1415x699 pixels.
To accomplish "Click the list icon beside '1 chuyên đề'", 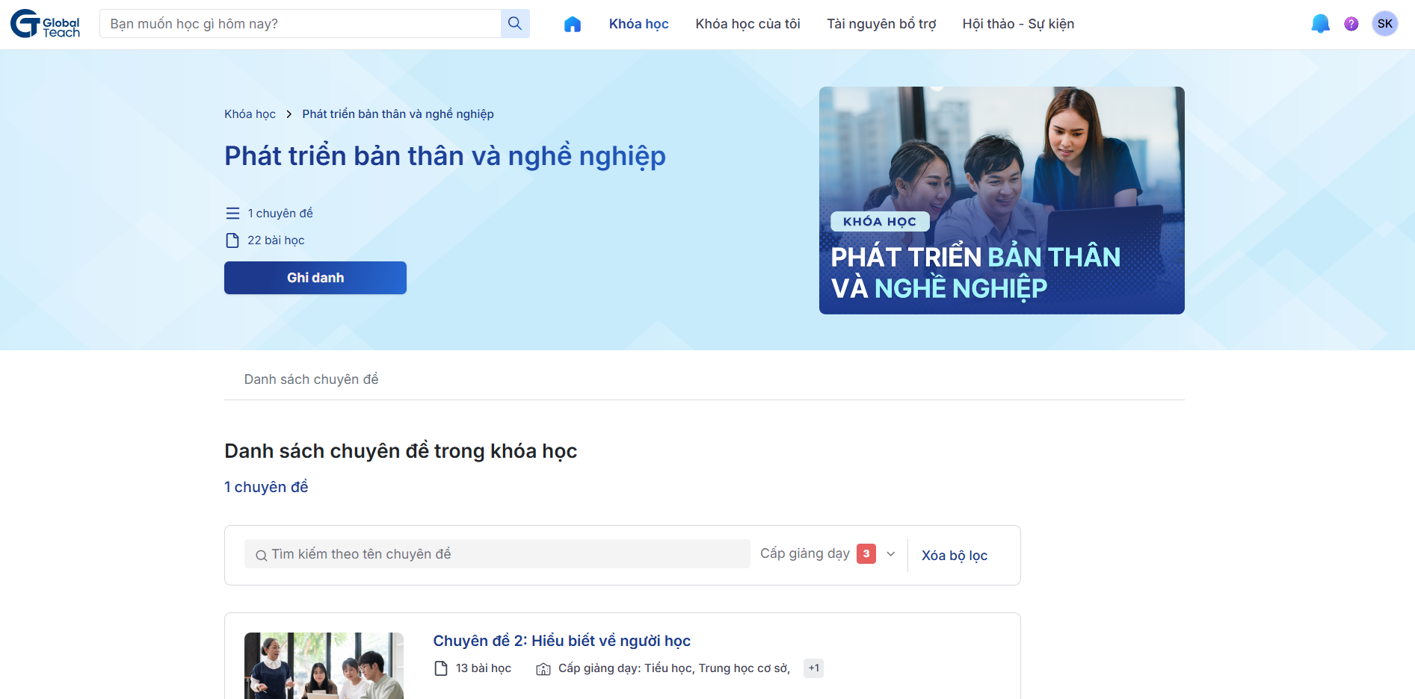I will tap(232, 213).
